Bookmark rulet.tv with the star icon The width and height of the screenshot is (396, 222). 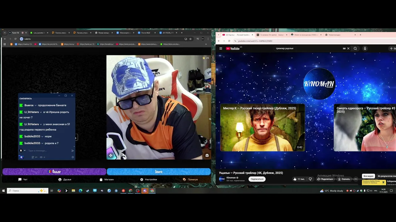pos(190,39)
